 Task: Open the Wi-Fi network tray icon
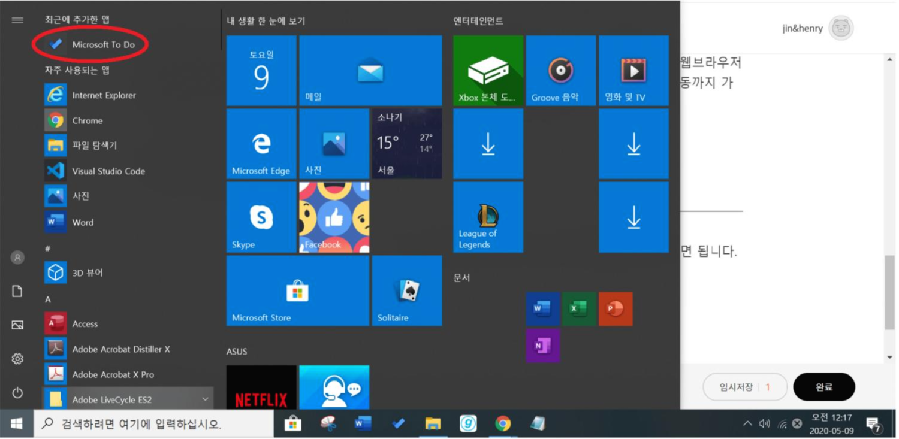click(x=782, y=424)
